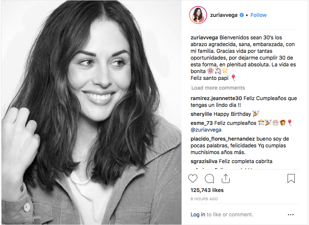This screenshot has width=309, height=225.
Task: Save post with bookmark icon
Action: pos(291,178)
